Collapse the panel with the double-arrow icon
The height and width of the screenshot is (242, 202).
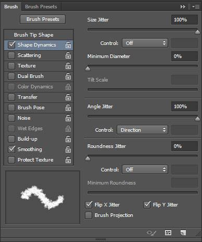pyautogui.click(x=183, y=7)
